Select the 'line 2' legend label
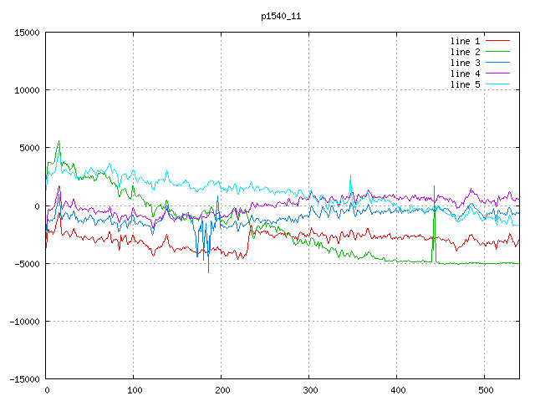This screenshot has height=401, width=535. click(x=465, y=52)
